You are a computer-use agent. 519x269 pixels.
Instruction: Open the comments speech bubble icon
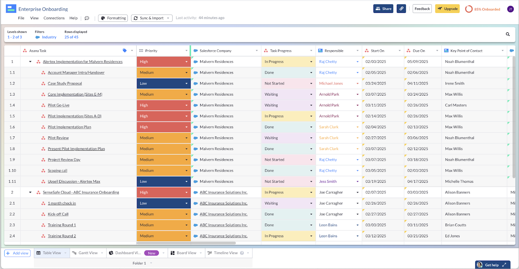pos(87,18)
